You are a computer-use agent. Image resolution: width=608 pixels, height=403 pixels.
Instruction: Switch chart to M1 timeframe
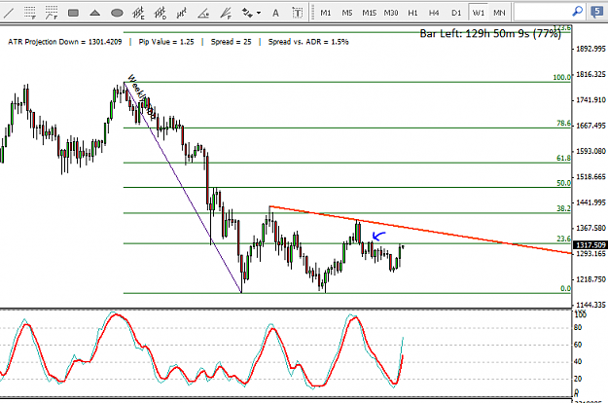[326, 13]
